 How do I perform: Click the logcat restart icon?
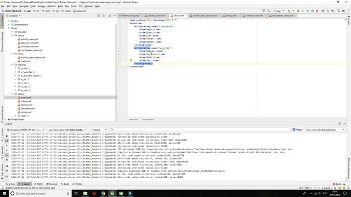(7, 166)
